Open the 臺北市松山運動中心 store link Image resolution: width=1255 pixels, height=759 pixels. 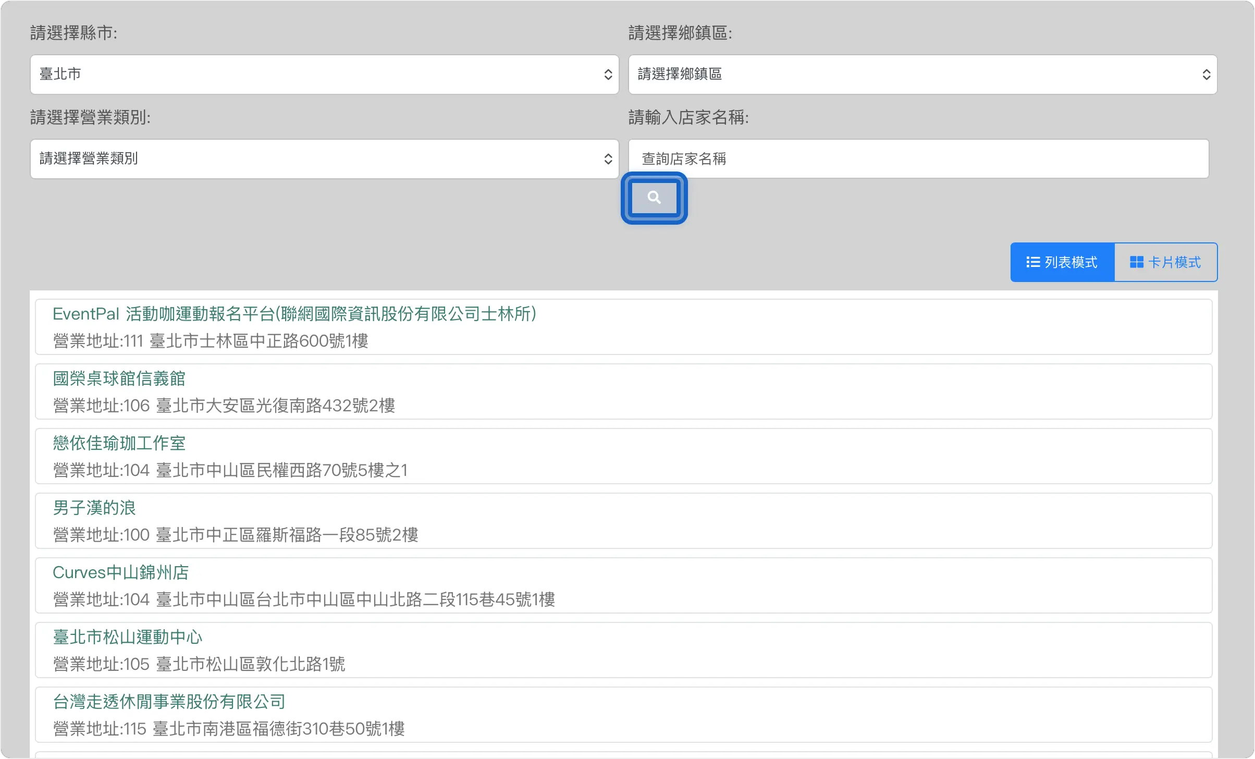(x=127, y=637)
